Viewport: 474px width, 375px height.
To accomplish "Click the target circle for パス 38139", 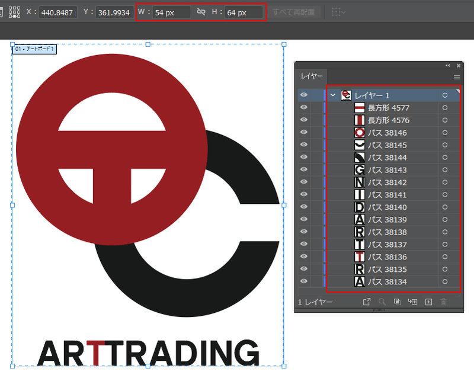I will point(445,219).
